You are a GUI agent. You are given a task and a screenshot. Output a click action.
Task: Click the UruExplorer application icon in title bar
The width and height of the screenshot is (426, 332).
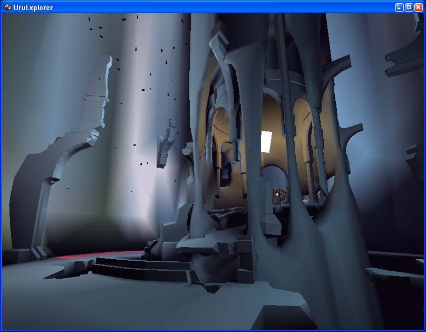(x=7, y=7)
